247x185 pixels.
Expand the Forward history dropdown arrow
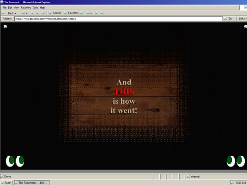coord(27,13)
